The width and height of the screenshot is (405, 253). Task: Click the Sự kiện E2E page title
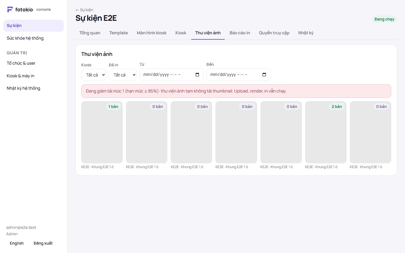pos(96,18)
